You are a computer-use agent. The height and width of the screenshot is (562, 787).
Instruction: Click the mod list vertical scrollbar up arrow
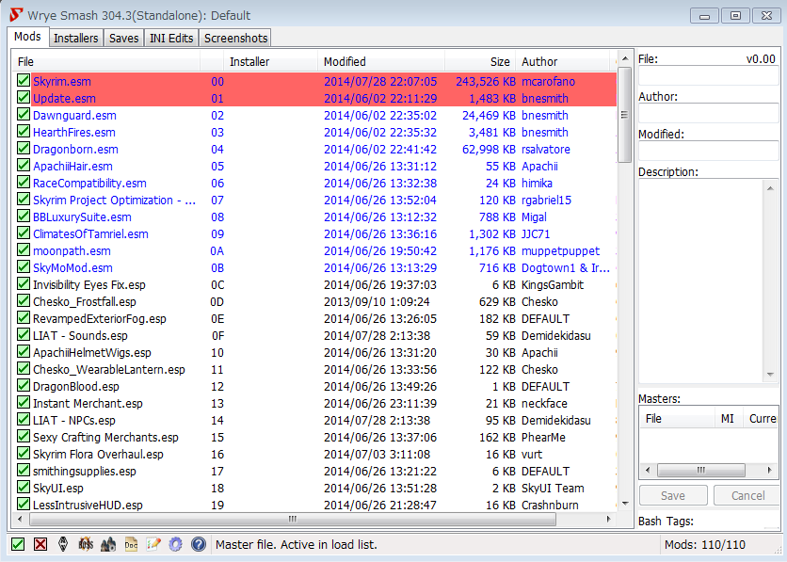(x=624, y=61)
